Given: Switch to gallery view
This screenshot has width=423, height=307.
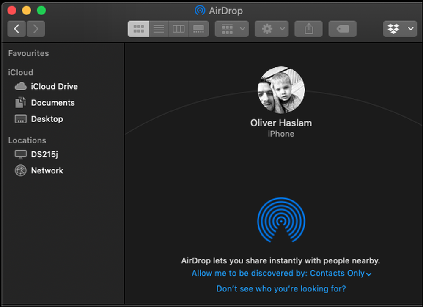Looking at the screenshot, I should 198,29.
